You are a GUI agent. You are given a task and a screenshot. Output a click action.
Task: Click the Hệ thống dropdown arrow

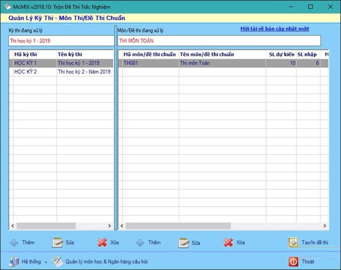(46, 262)
